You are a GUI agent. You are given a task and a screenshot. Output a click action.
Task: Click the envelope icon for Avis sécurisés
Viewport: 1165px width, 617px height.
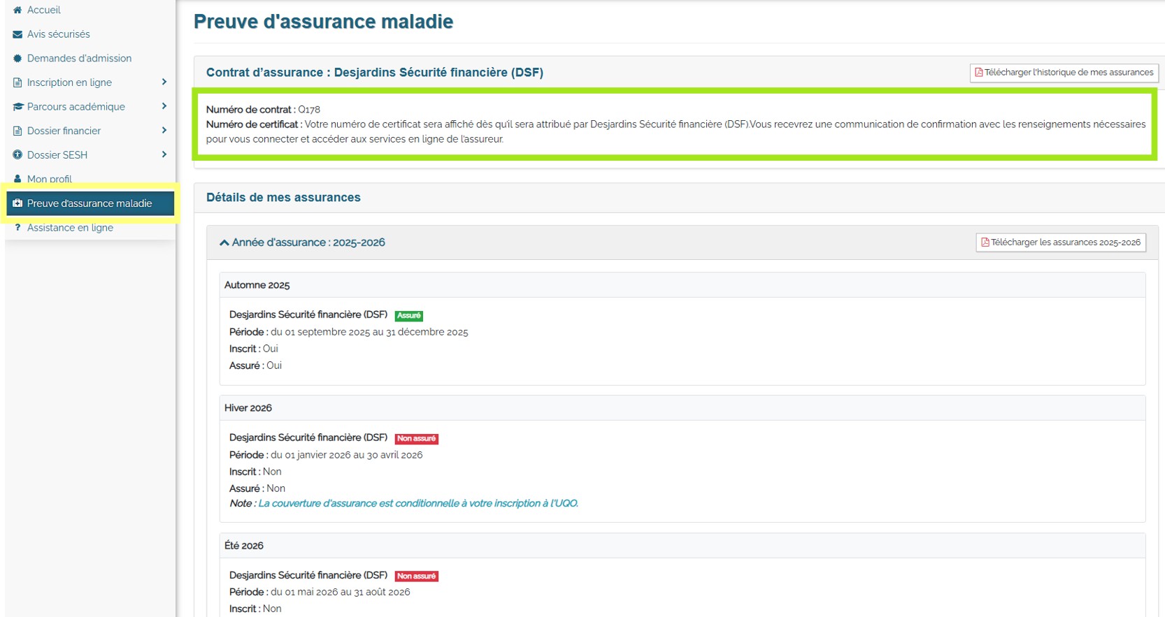pos(17,34)
